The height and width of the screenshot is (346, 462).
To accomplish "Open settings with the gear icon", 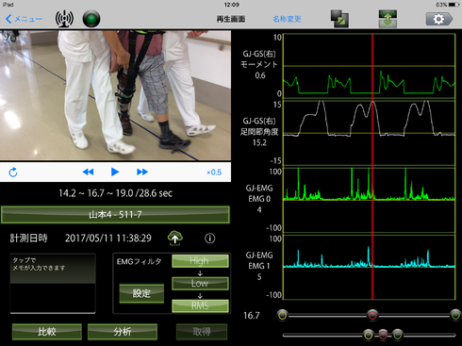I will click(439, 19).
